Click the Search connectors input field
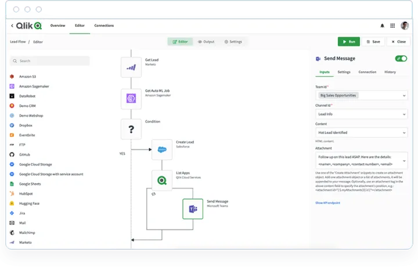The width and height of the screenshot is (418, 267). coord(50,60)
